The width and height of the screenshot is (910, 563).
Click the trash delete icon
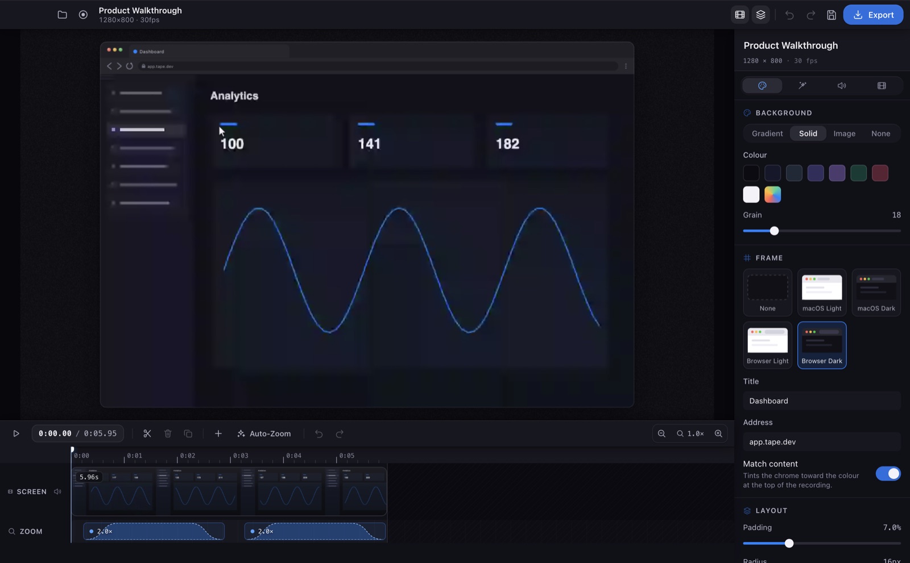168,434
